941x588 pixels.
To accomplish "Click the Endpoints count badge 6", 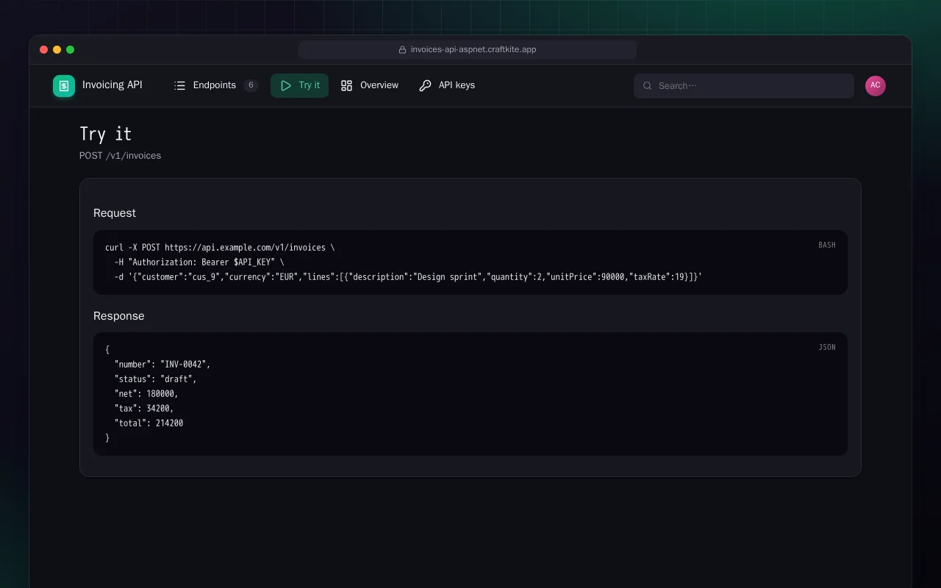I will coord(251,85).
